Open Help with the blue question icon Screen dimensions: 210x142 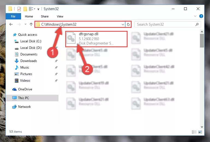pyautogui.click(x=201, y=16)
